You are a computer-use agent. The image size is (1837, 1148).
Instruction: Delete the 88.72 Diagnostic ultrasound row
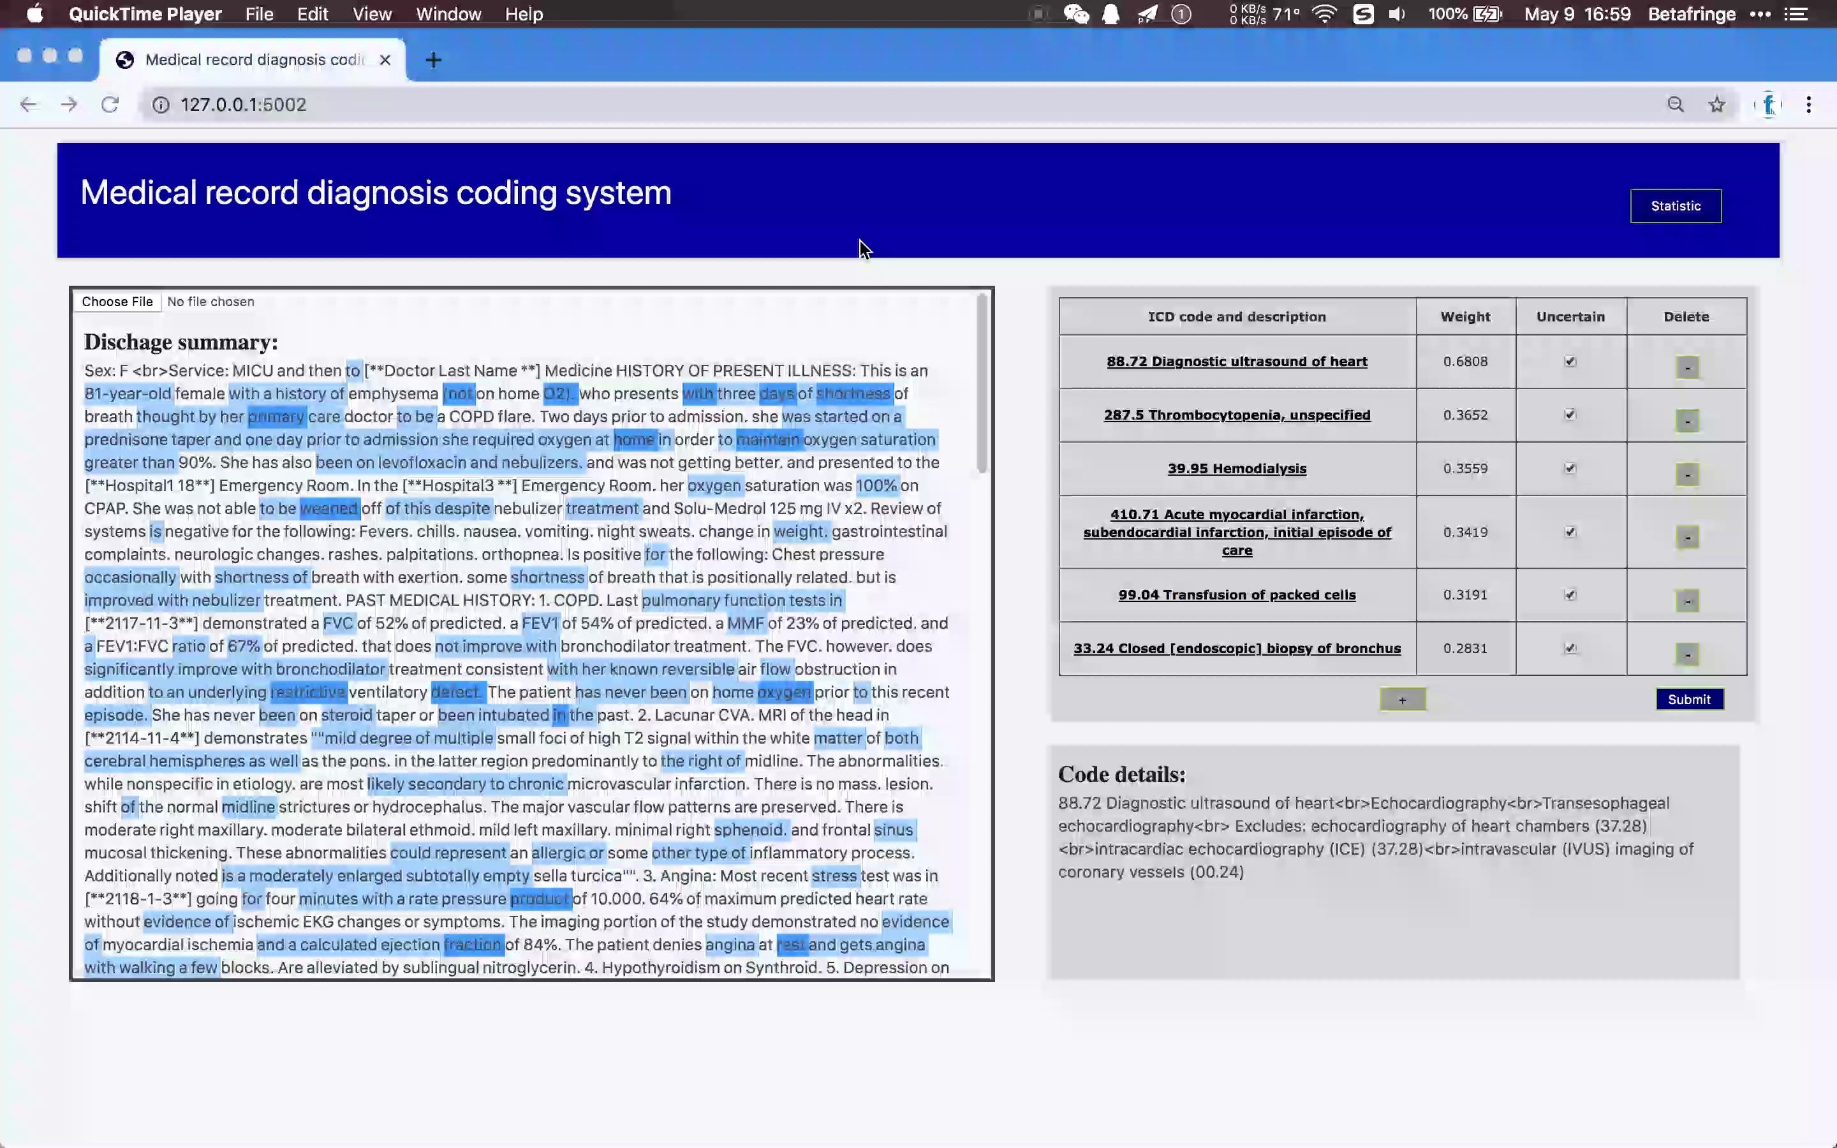[x=1686, y=367]
